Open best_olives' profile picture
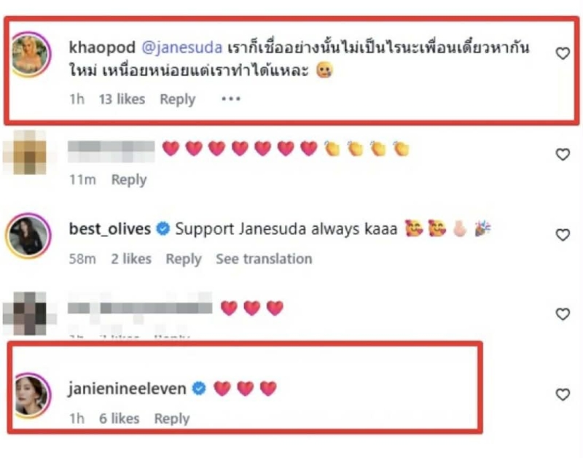This screenshot has width=583, height=458. (28, 236)
